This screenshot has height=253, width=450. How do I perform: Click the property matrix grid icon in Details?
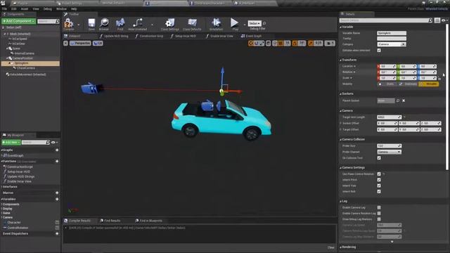(437, 20)
